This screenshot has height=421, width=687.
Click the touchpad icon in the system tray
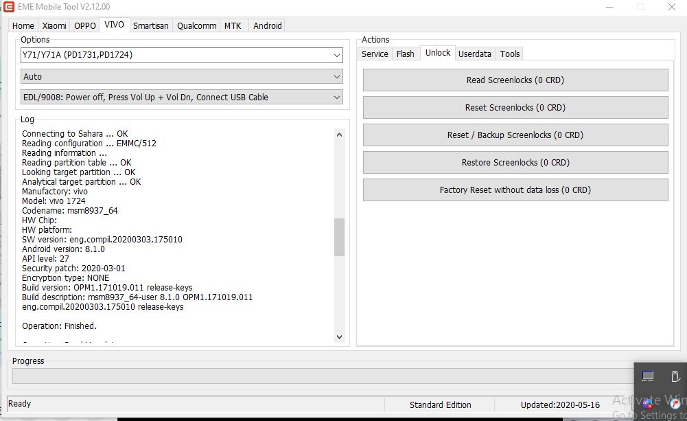point(648,376)
